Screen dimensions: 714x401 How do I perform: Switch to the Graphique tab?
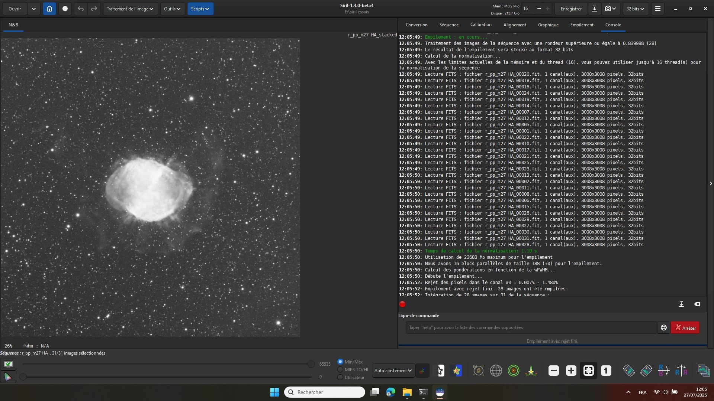click(548, 25)
